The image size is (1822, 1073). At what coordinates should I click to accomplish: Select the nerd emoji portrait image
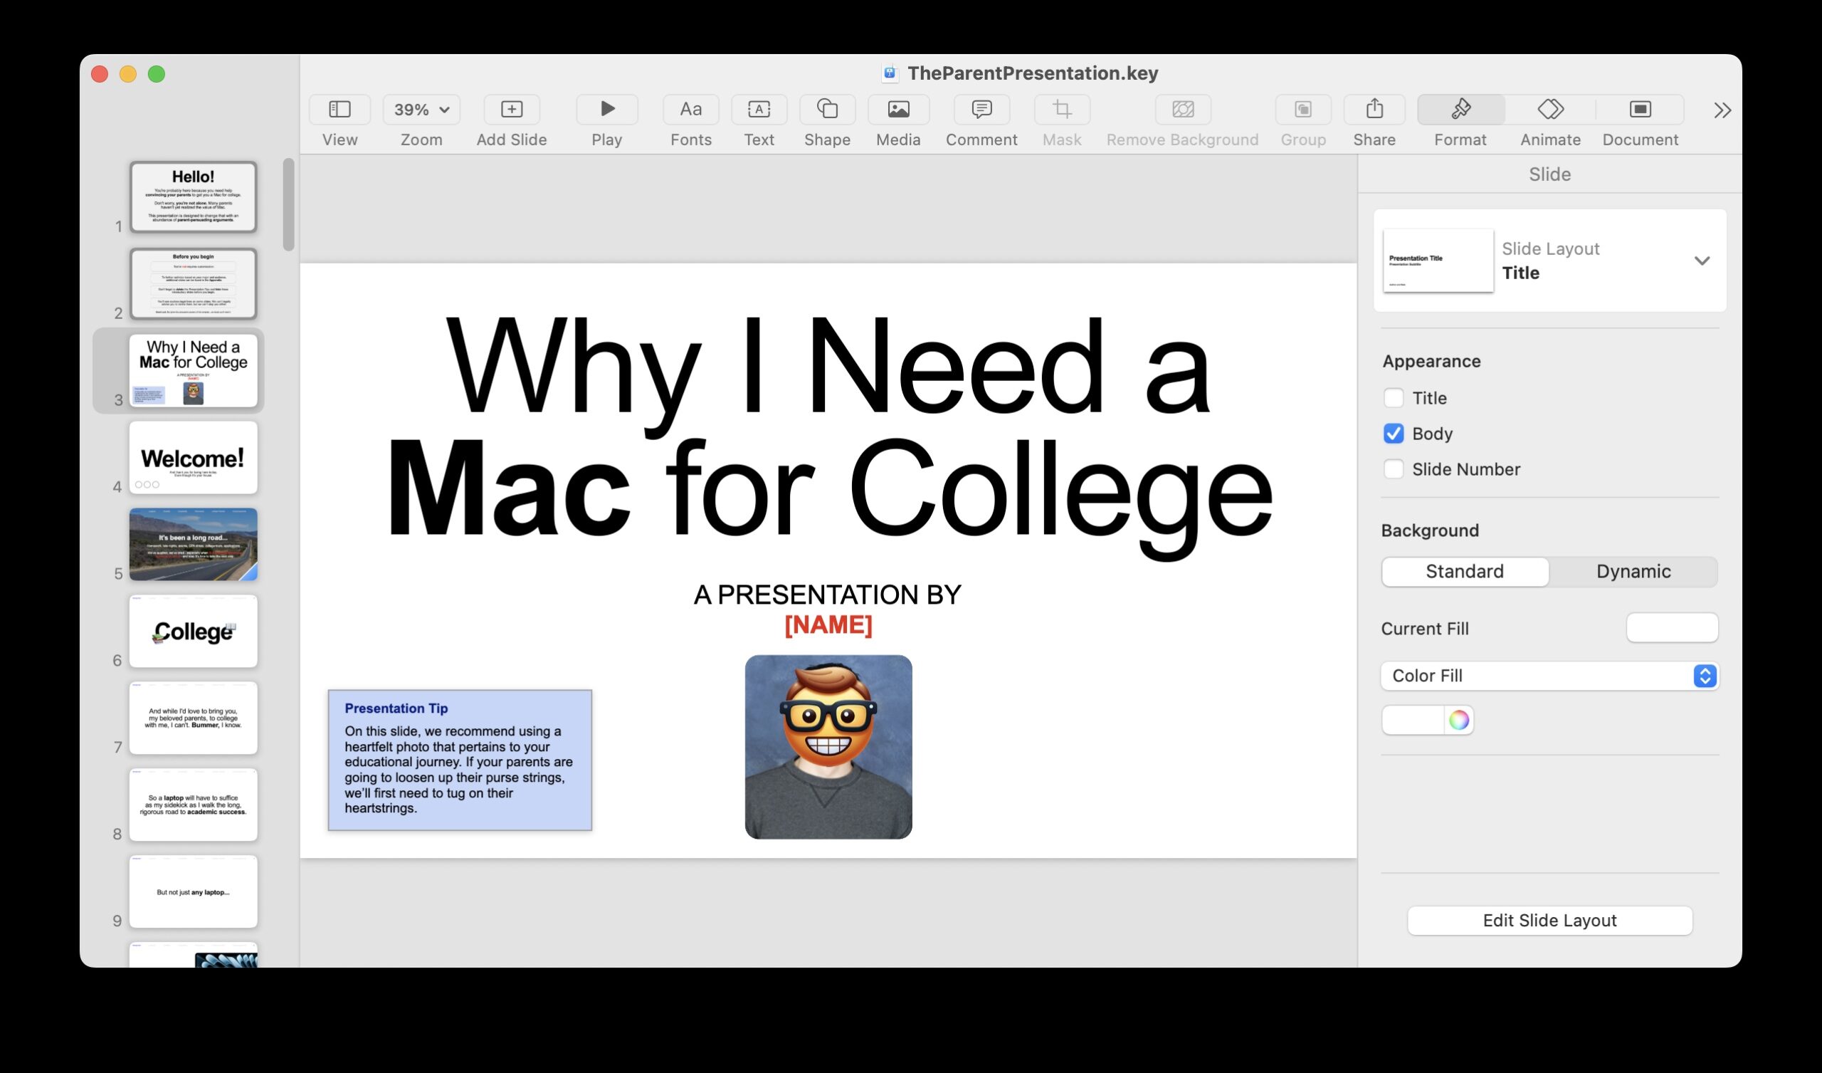pos(828,747)
